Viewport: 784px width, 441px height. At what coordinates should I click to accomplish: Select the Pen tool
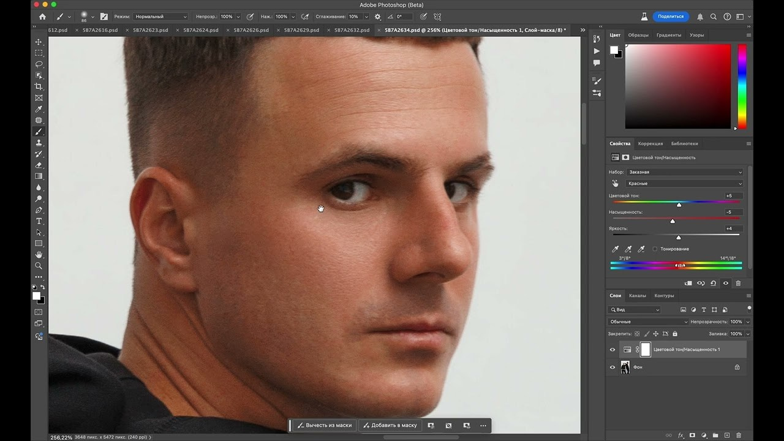coord(39,210)
